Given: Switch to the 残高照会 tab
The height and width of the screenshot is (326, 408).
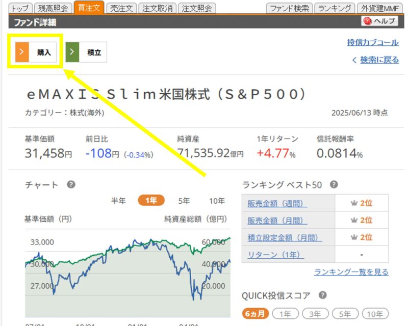Looking at the screenshot, I should [x=53, y=8].
